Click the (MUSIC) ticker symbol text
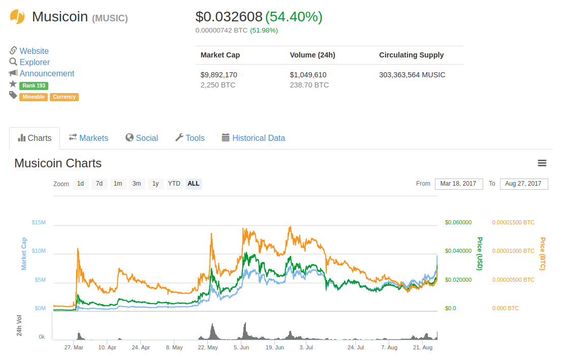Image resolution: width=564 pixels, height=356 pixels. tap(110, 18)
